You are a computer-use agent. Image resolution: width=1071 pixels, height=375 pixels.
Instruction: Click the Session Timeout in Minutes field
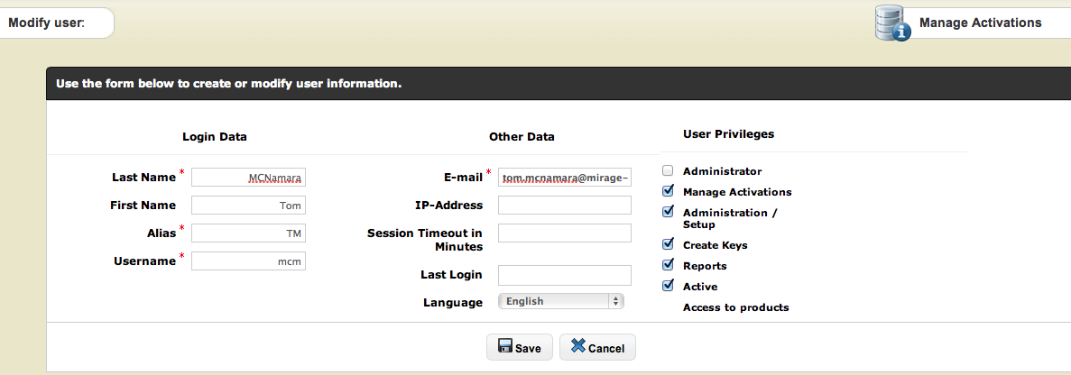tap(564, 233)
